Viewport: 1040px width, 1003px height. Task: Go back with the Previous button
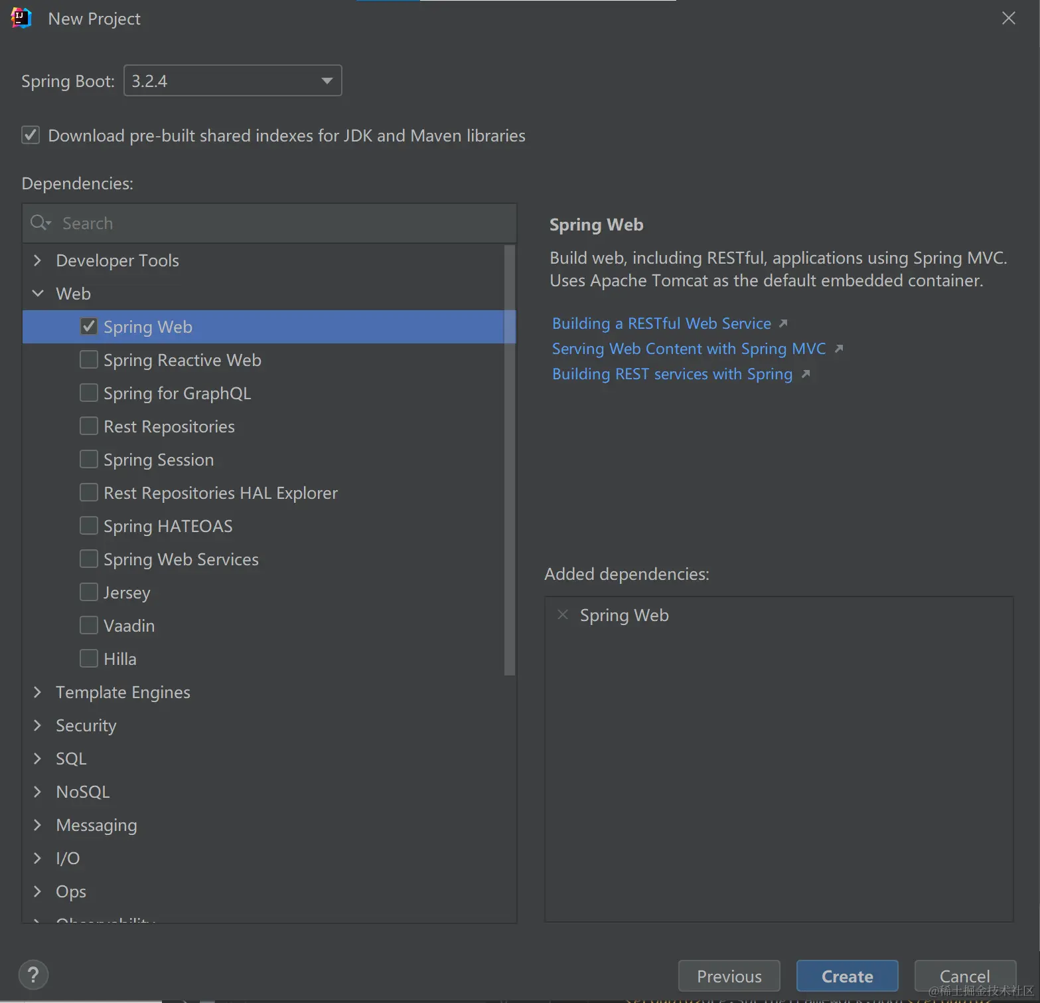(729, 976)
